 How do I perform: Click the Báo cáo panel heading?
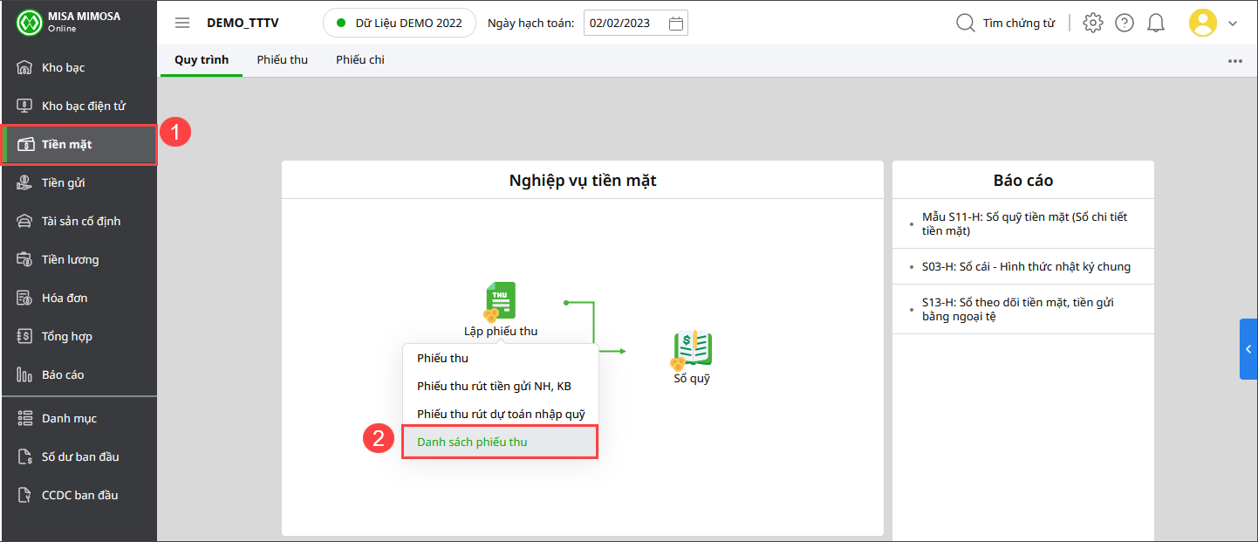pyautogui.click(x=1023, y=181)
